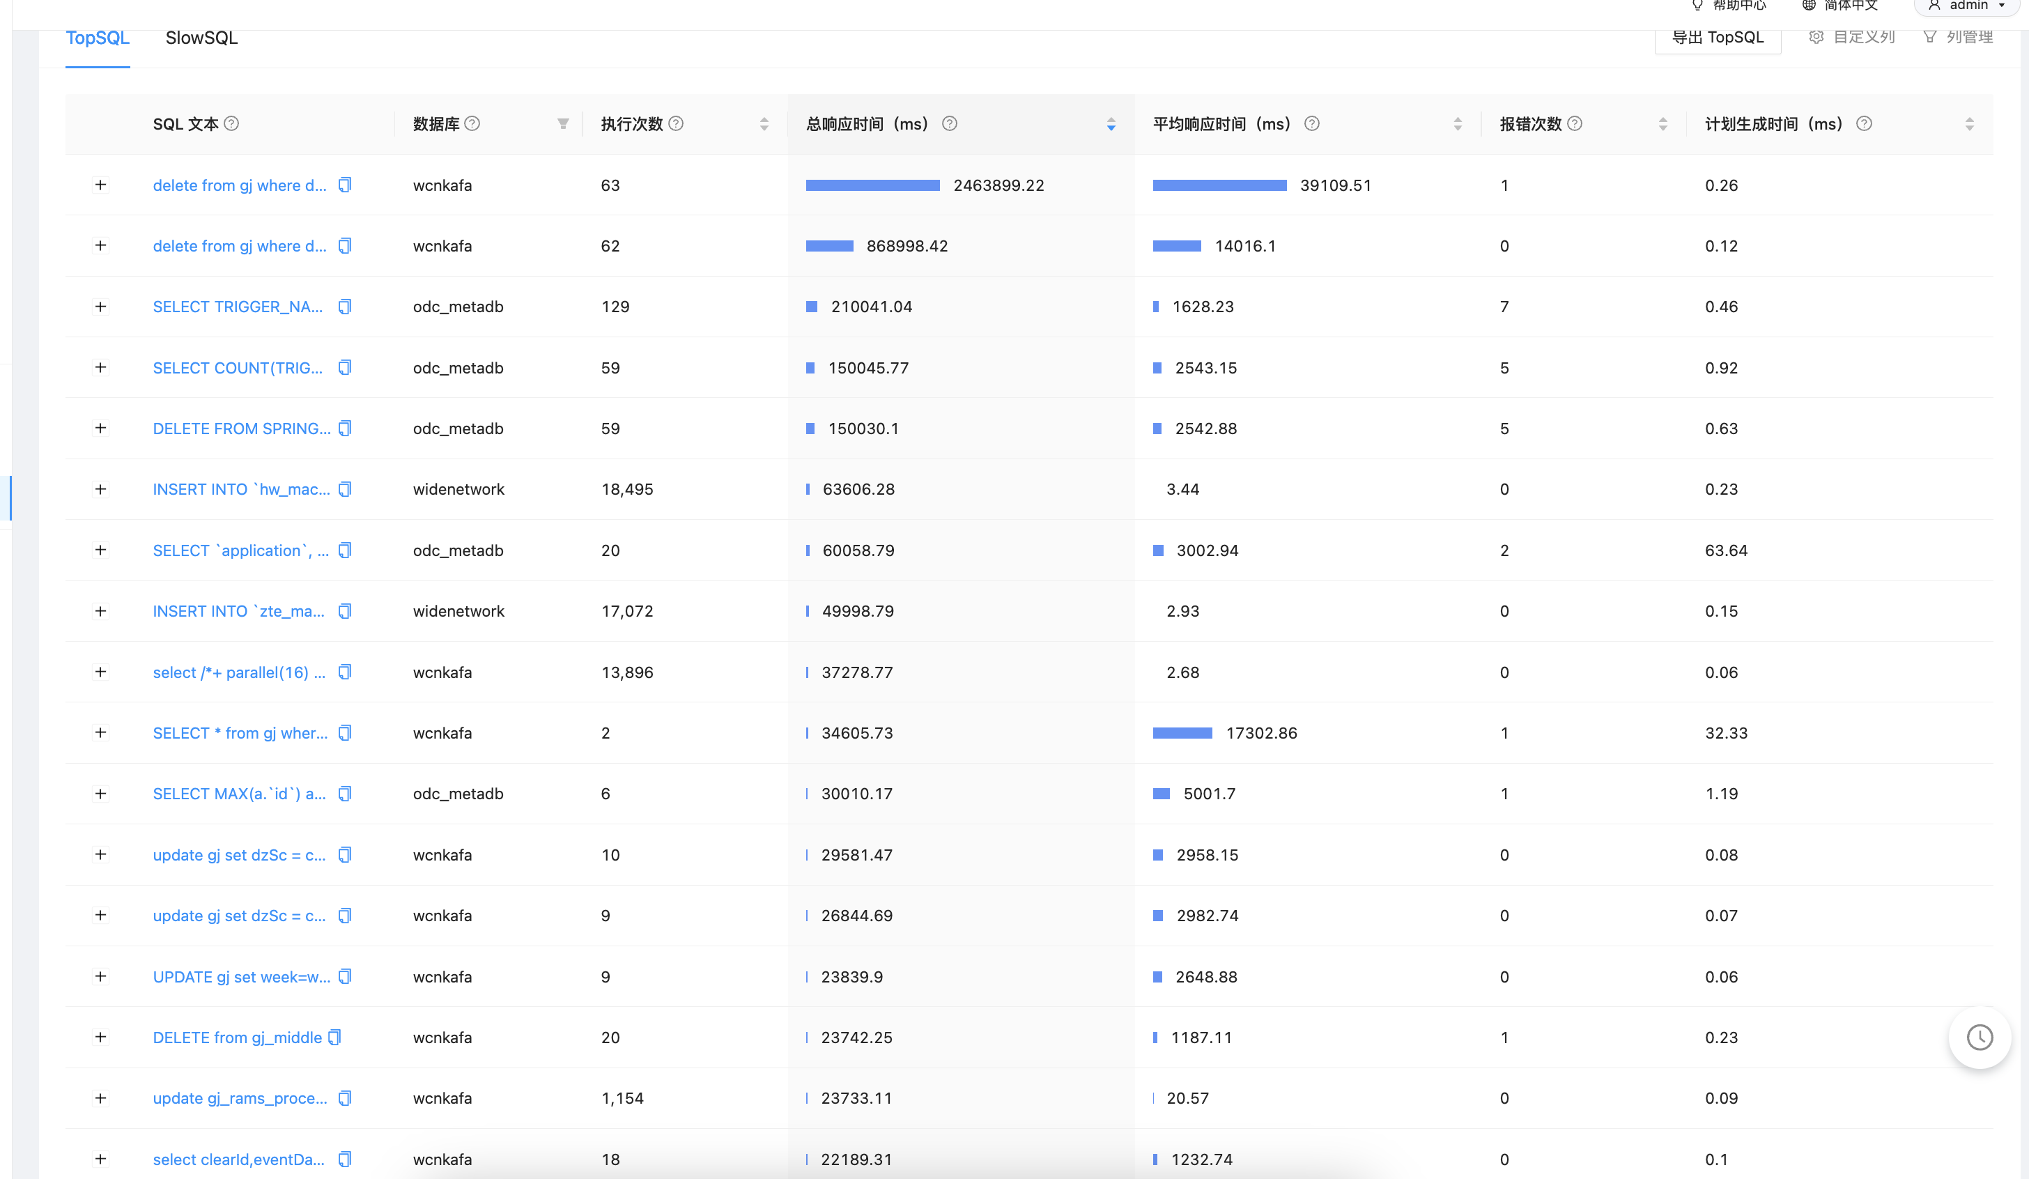Sort by 执行次数 column
The height and width of the screenshot is (1179, 2029).
coord(764,124)
